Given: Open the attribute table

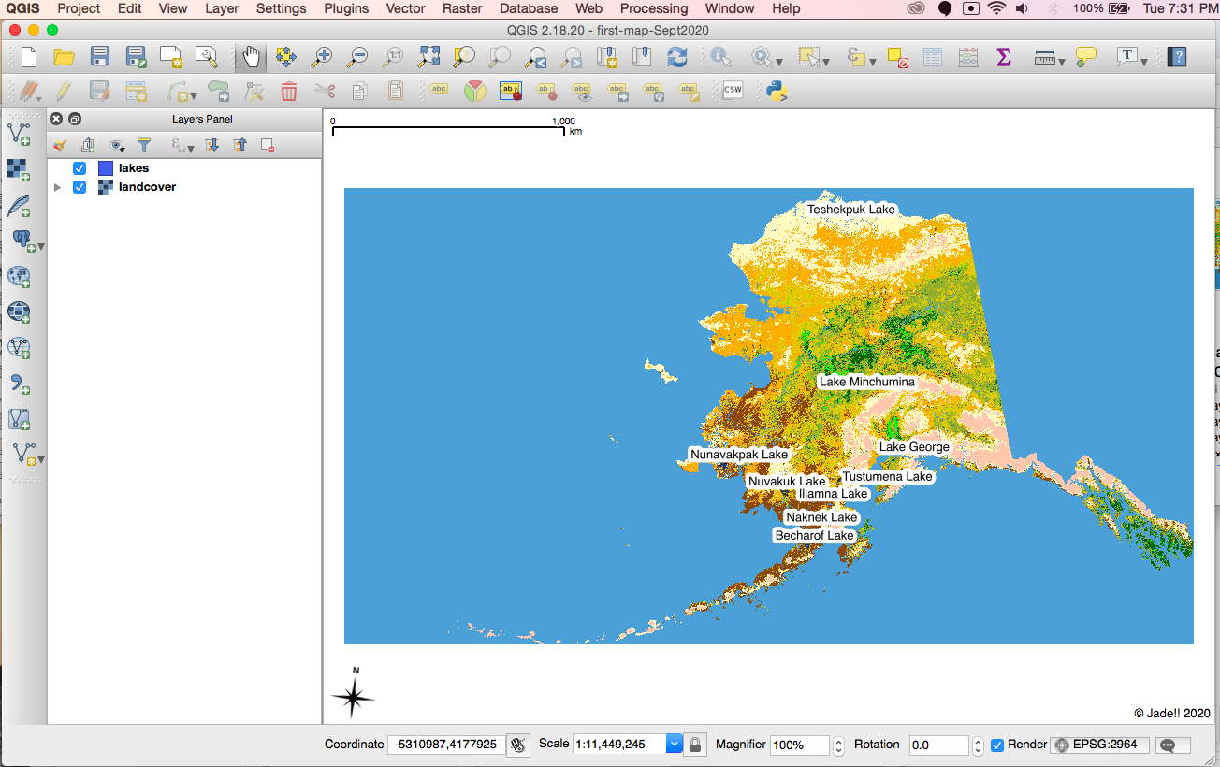Looking at the screenshot, I should [x=932, y=57].
